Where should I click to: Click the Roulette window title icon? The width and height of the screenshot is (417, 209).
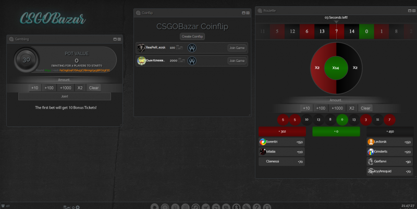(x=260, y=10)
